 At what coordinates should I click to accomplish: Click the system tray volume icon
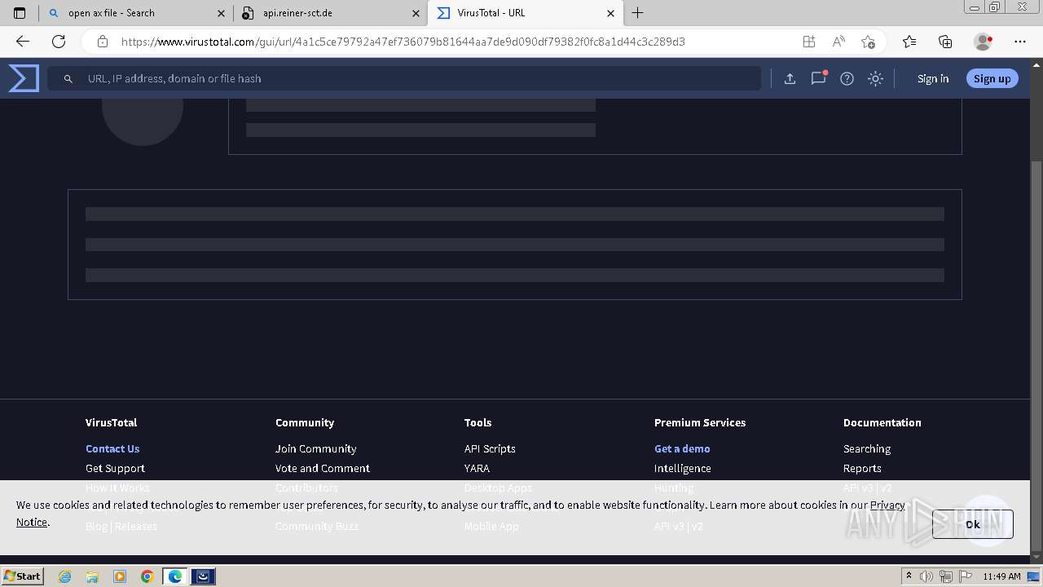pos(926,576)
